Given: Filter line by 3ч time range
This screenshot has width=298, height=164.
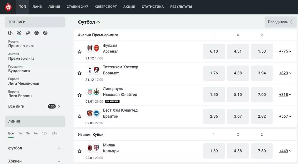Looking at the screenshot, I should pyautogui.click(x=28, y=133).
